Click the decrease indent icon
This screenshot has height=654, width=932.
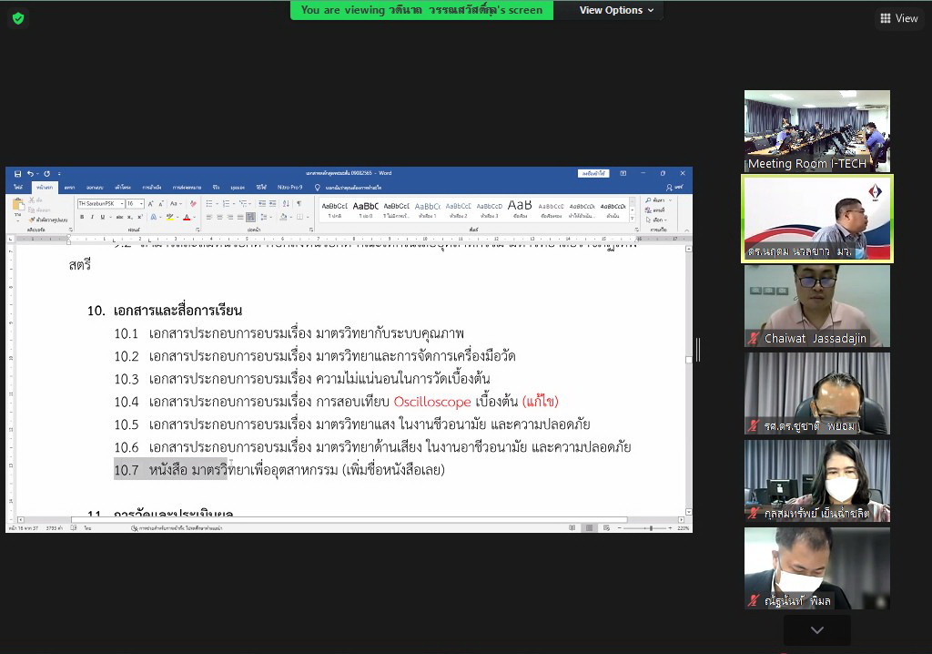point(261,203)
